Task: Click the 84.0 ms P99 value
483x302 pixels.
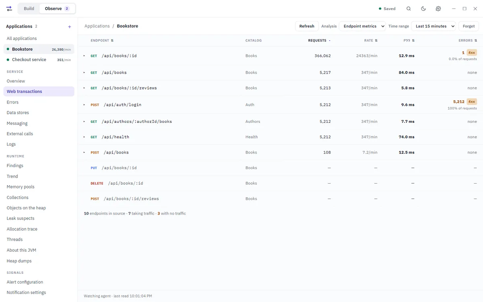Action: click(407, 72)
